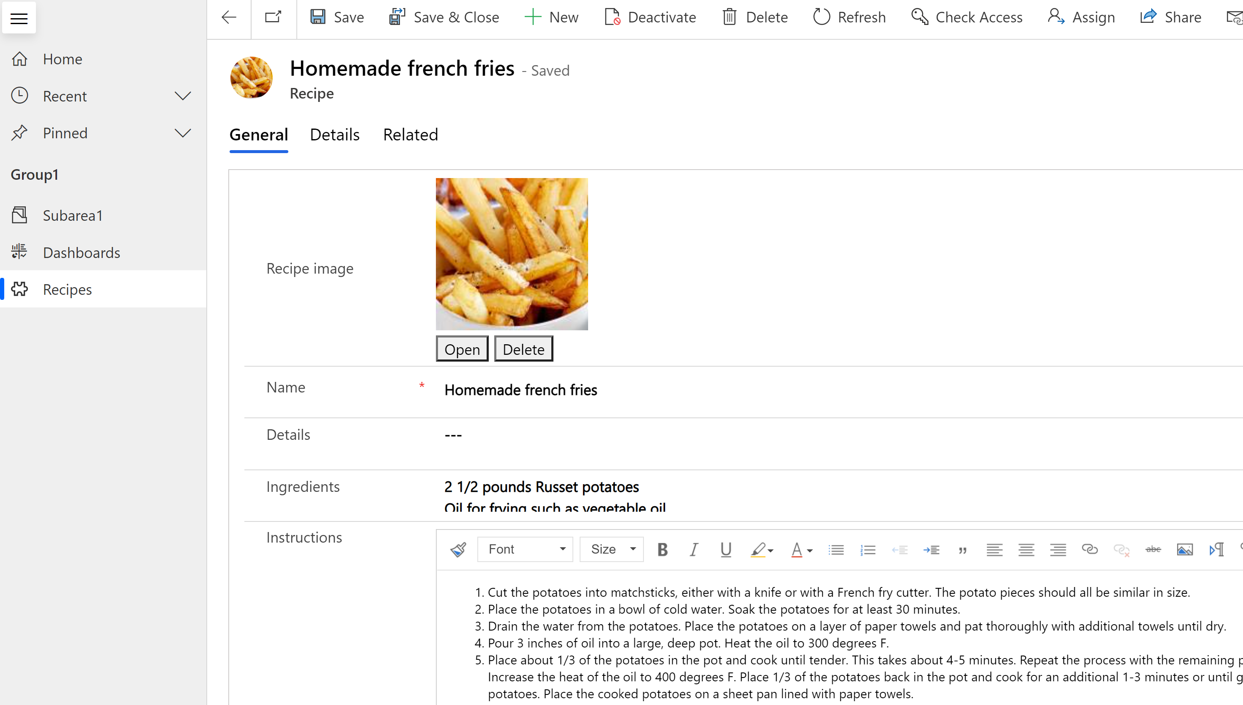1243x705 pixels.
Task: Switch to the Details tab
Action: click(x=335, y=134)
